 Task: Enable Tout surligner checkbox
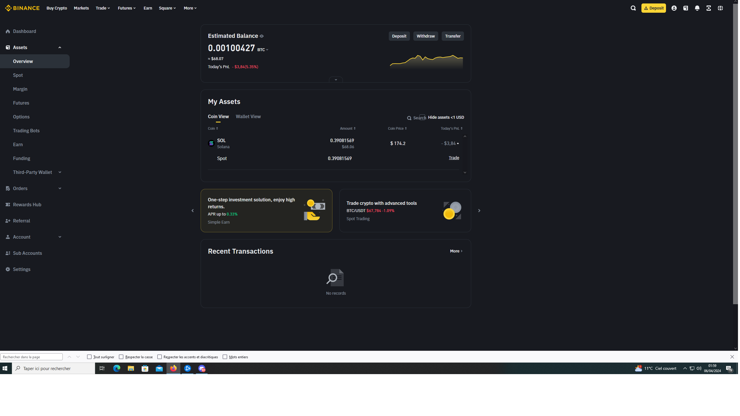tap(89, 357)
